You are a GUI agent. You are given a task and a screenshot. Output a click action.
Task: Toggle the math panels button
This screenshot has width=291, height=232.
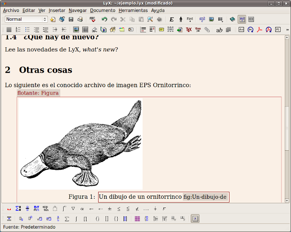click(195, 219)
